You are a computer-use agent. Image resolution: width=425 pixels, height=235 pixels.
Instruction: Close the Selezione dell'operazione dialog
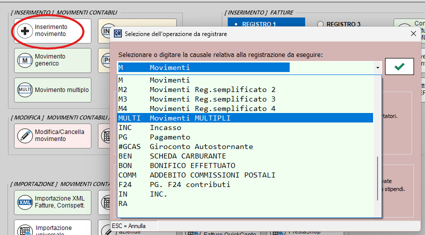tap(413, 33)
